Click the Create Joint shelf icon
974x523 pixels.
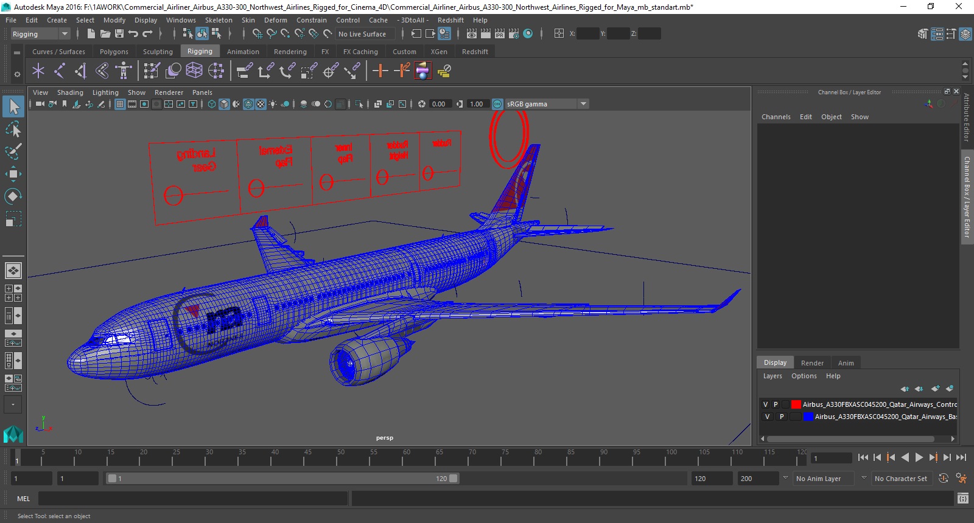tap(60, 71)
